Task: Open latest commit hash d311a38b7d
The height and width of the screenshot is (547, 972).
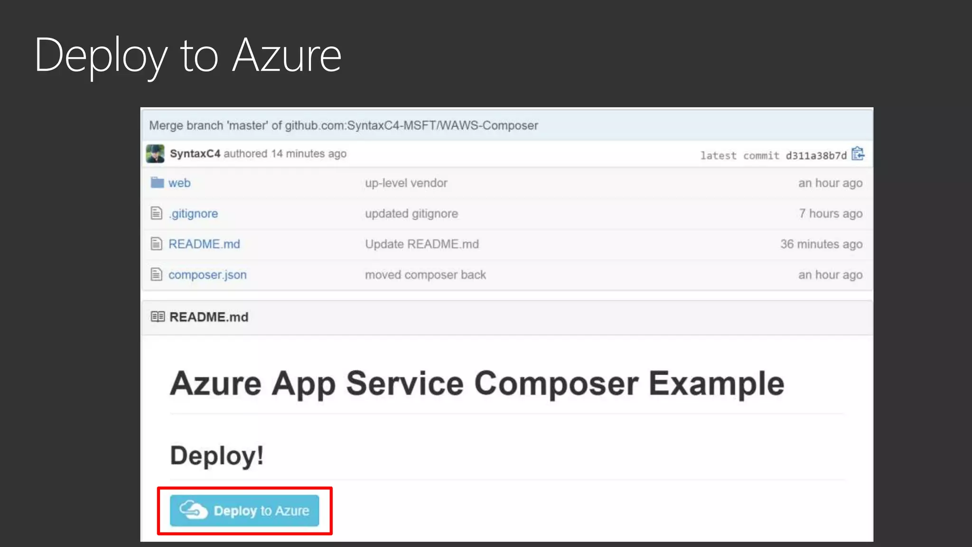Action: (x=816, y=156)
